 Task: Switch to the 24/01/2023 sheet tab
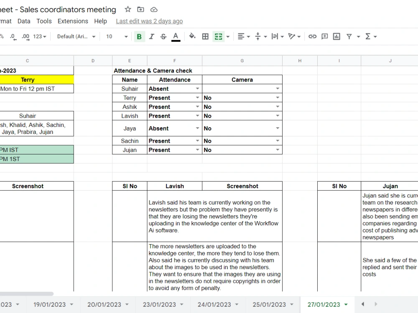coord(214,305)
